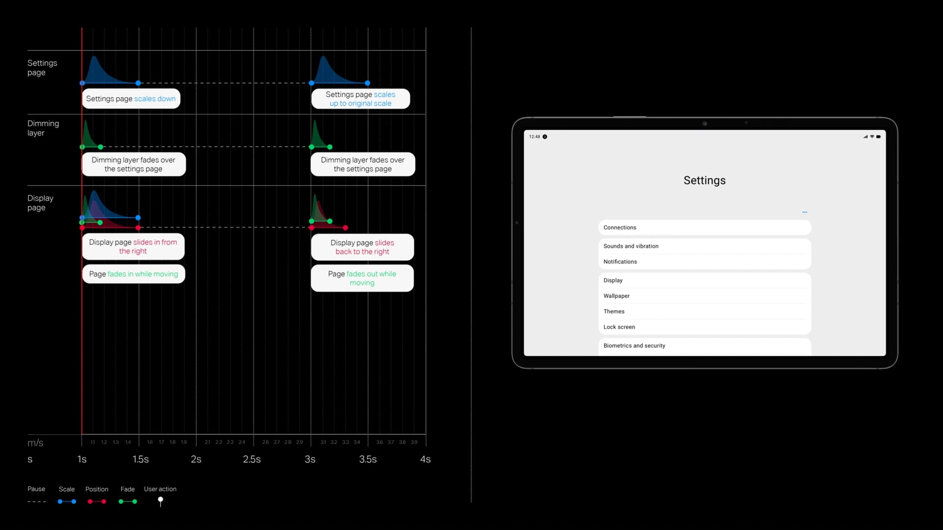This screenshot has height=530, width=943.
Task: Tap the notification dot next to 12:48
Action: [545, 137]
